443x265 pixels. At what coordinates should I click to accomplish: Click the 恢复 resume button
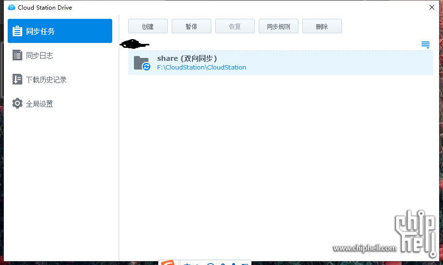tap(235, 26)
